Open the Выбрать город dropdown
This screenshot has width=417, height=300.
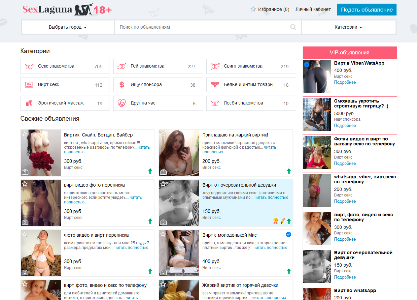68,27
